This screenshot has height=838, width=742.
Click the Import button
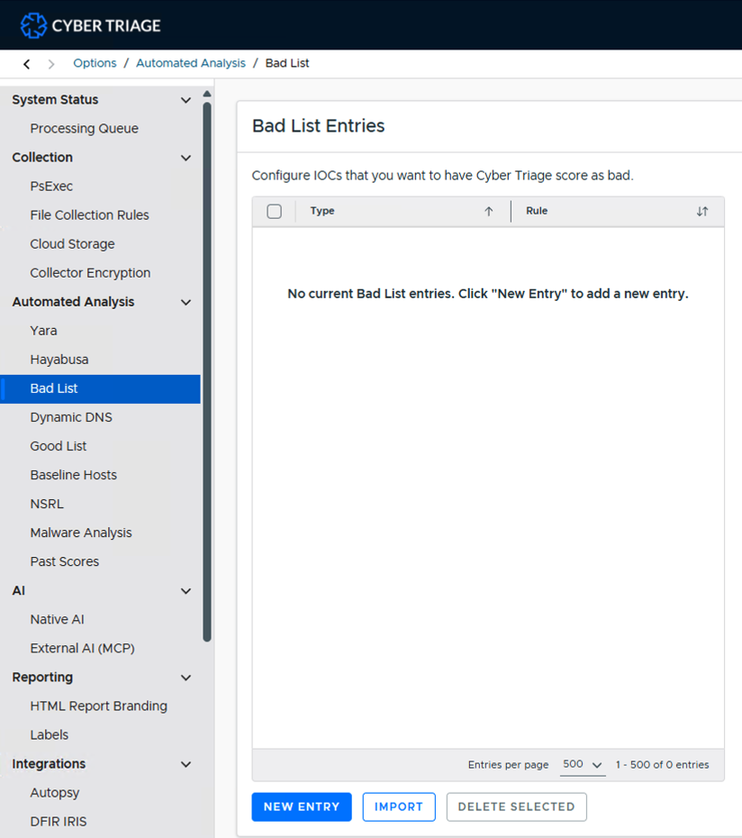tap(399, 806)
